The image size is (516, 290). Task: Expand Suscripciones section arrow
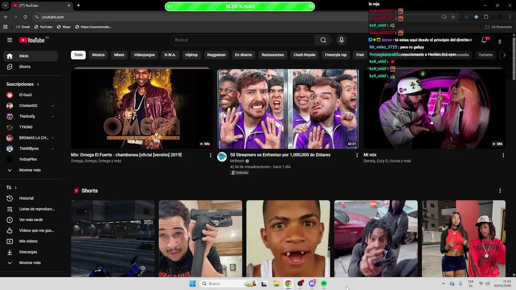[38, 84]
